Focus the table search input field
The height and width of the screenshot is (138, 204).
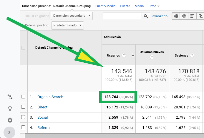pyautogui.click(x=122, y=16)
